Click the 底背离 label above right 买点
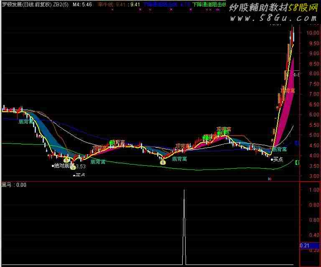321x267 pixels. 280,149
